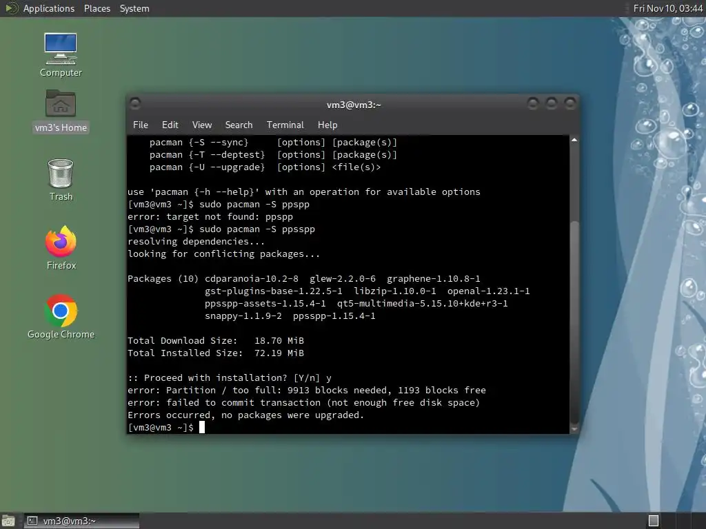Open vm3's Home folder icon
Viewport: 706px width, 529px height.
coord(61,111)
